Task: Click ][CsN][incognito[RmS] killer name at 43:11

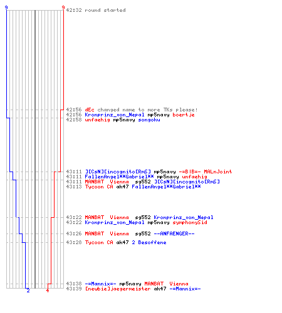Action: pyautogui.click(x=118, y=172)
